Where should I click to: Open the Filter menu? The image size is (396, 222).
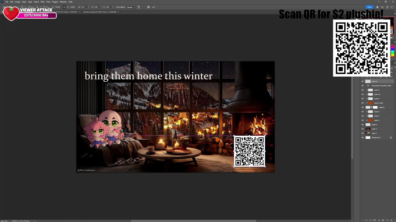pyautogui.click(x=43, y=2)
